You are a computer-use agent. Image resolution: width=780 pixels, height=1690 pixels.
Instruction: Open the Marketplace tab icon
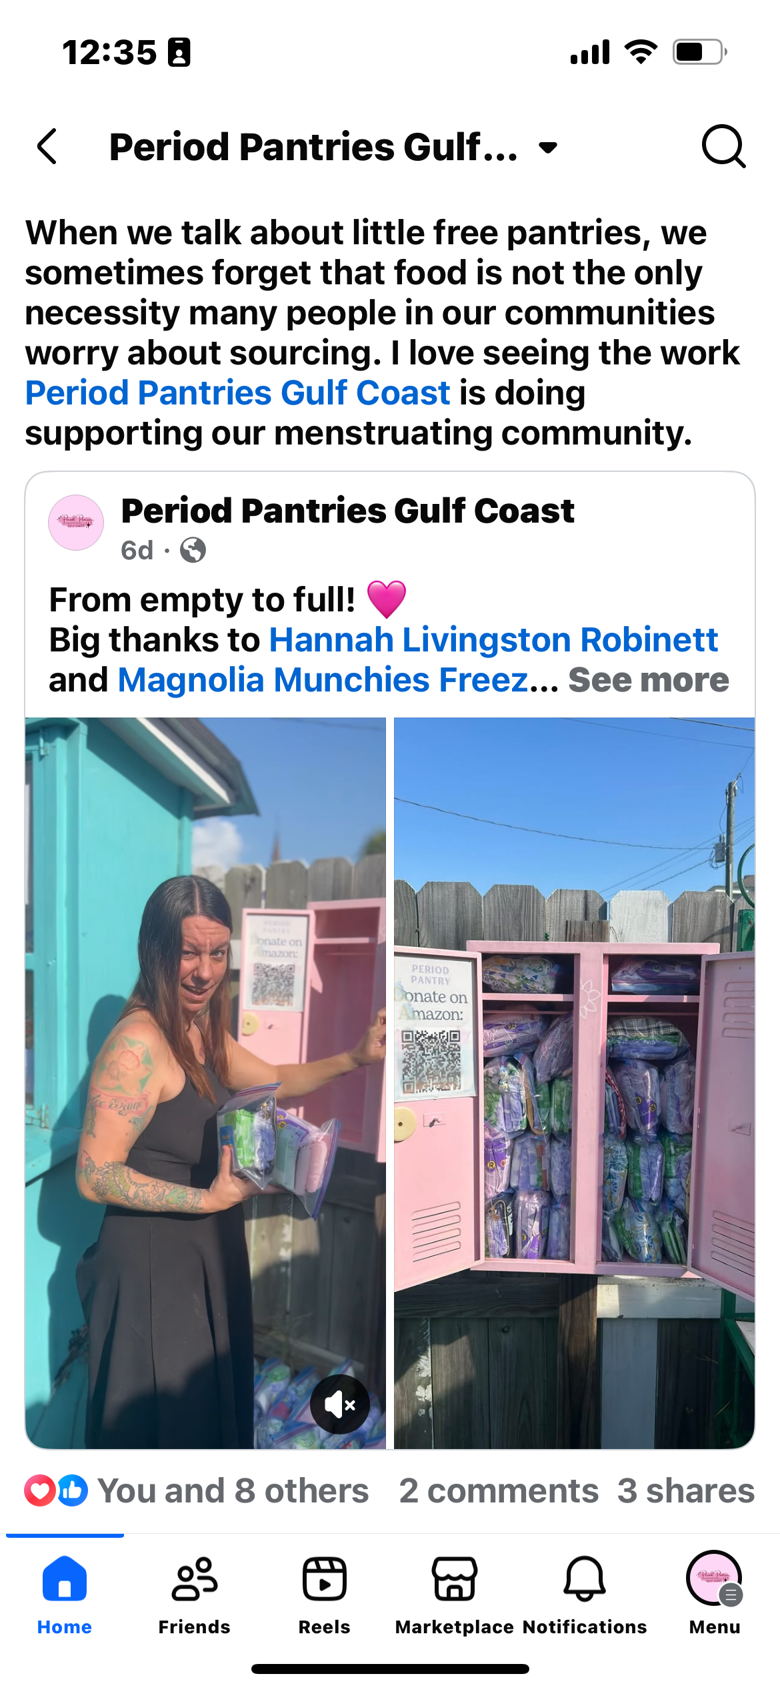click(455, 1579)
